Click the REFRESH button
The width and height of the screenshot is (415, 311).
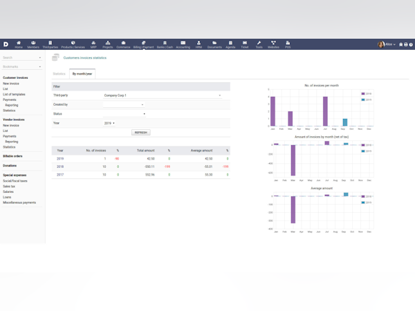pyautogui.click(x=141, y=133)
